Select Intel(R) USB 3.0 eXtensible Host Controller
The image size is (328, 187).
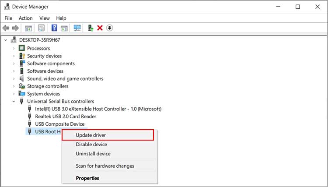click(98, 109)
